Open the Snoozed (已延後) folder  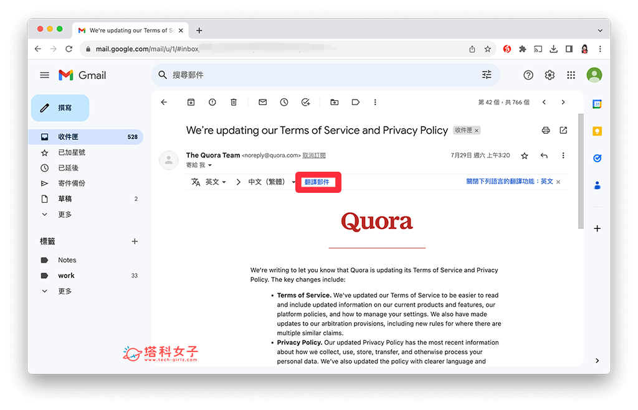coord(85,168)
